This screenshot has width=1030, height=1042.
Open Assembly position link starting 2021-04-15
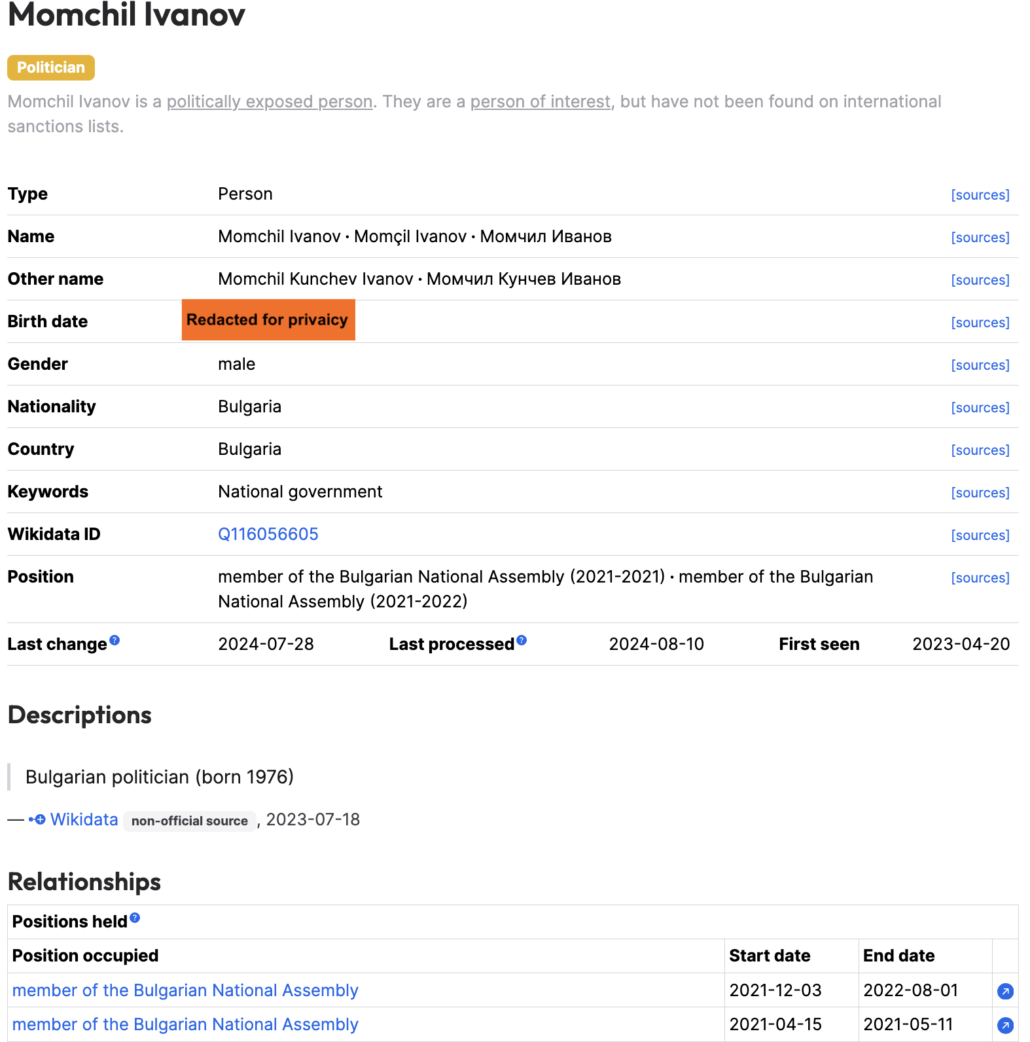coord(185,1024)
